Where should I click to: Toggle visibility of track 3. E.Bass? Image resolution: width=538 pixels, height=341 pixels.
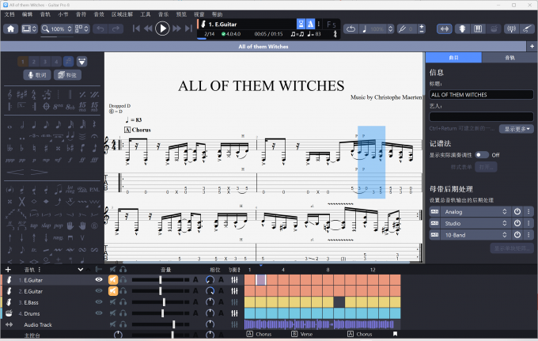click(99, 302)
